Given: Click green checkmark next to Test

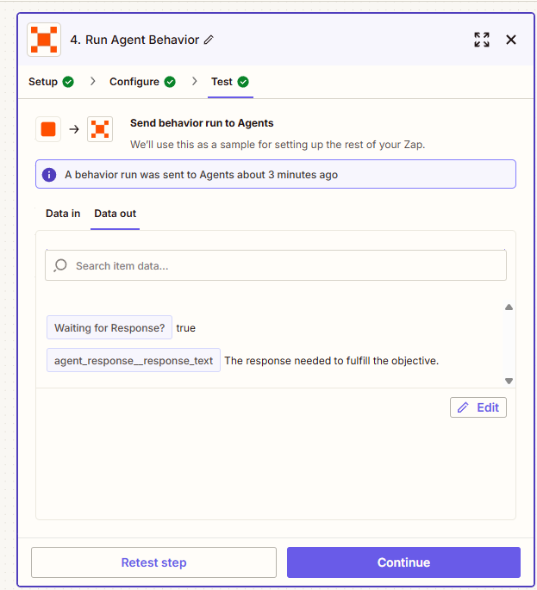Looking at the screenshot, I should point(243,82).
